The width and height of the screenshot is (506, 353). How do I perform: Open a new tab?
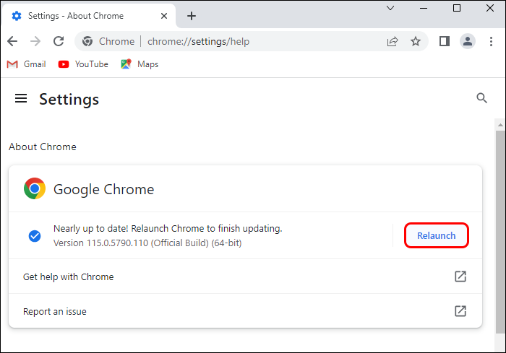pos(192,16)
